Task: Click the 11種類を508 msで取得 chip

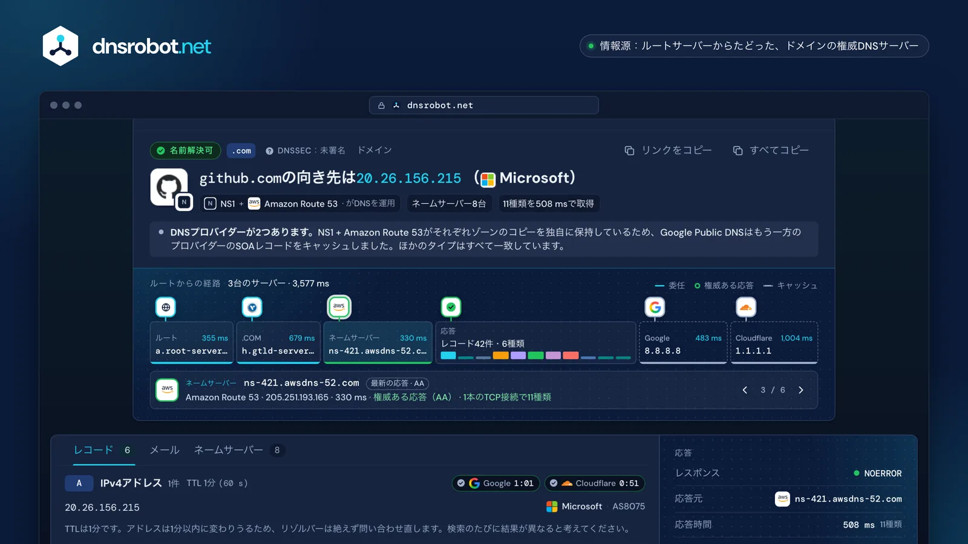Action: click(548, 204)
